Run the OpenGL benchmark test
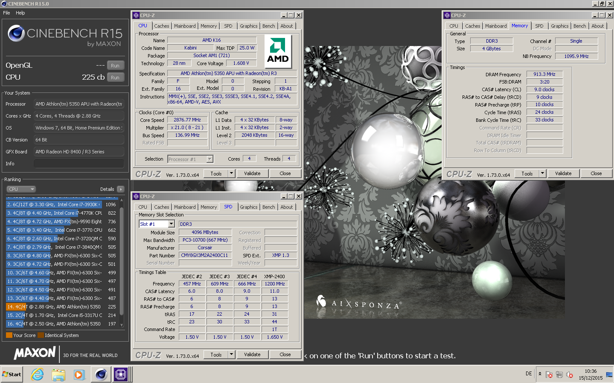 click(x=115, y=66)
